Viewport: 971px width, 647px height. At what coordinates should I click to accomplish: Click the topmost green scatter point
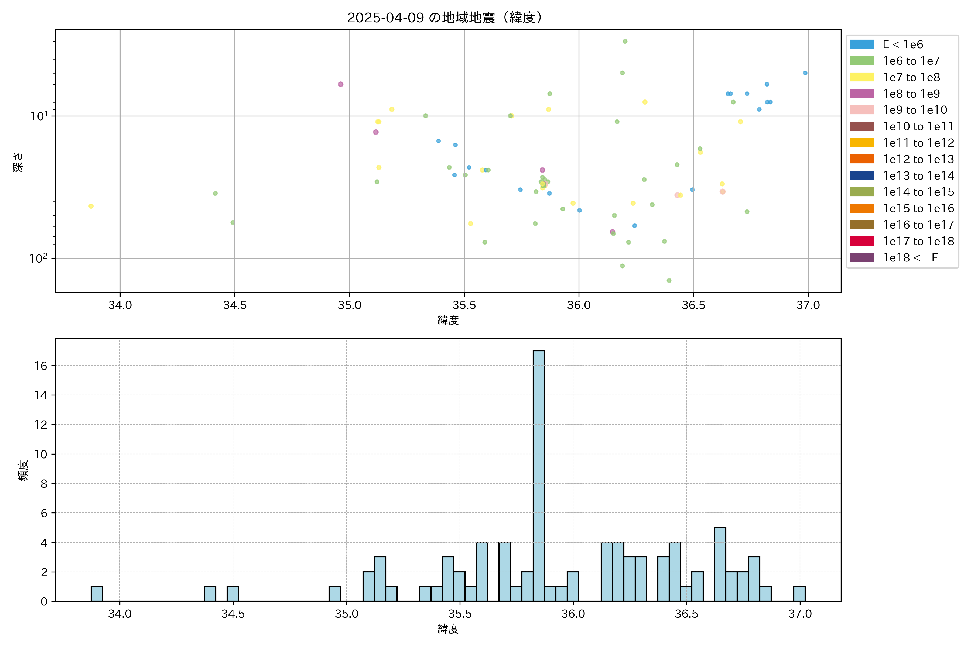[x=625, y=41]
